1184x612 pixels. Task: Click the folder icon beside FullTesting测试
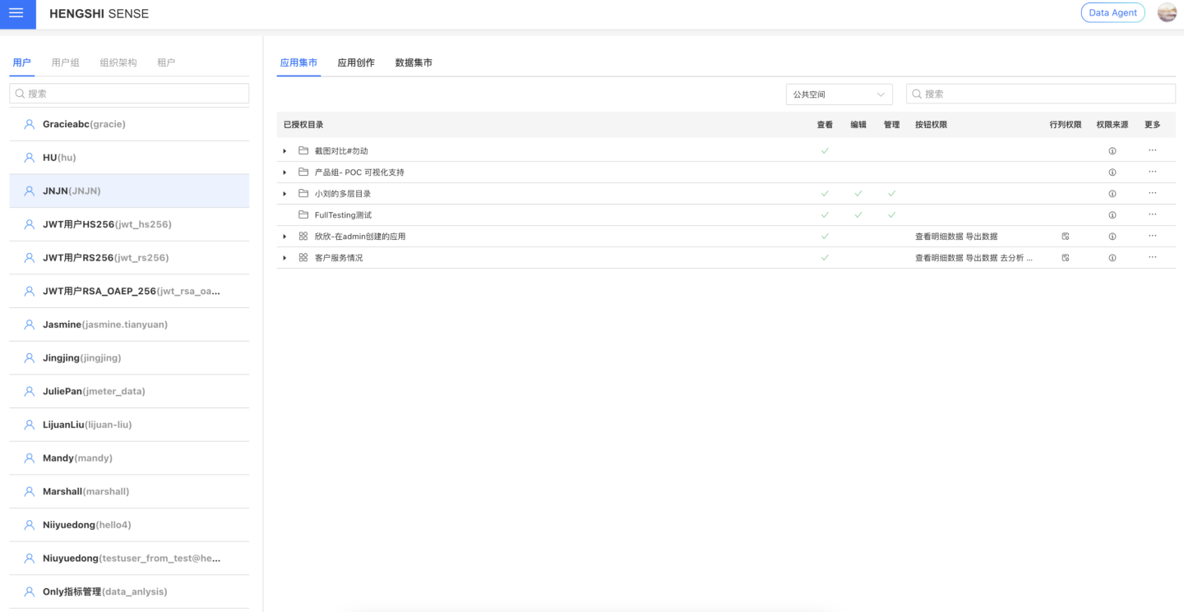pos(303,215)
